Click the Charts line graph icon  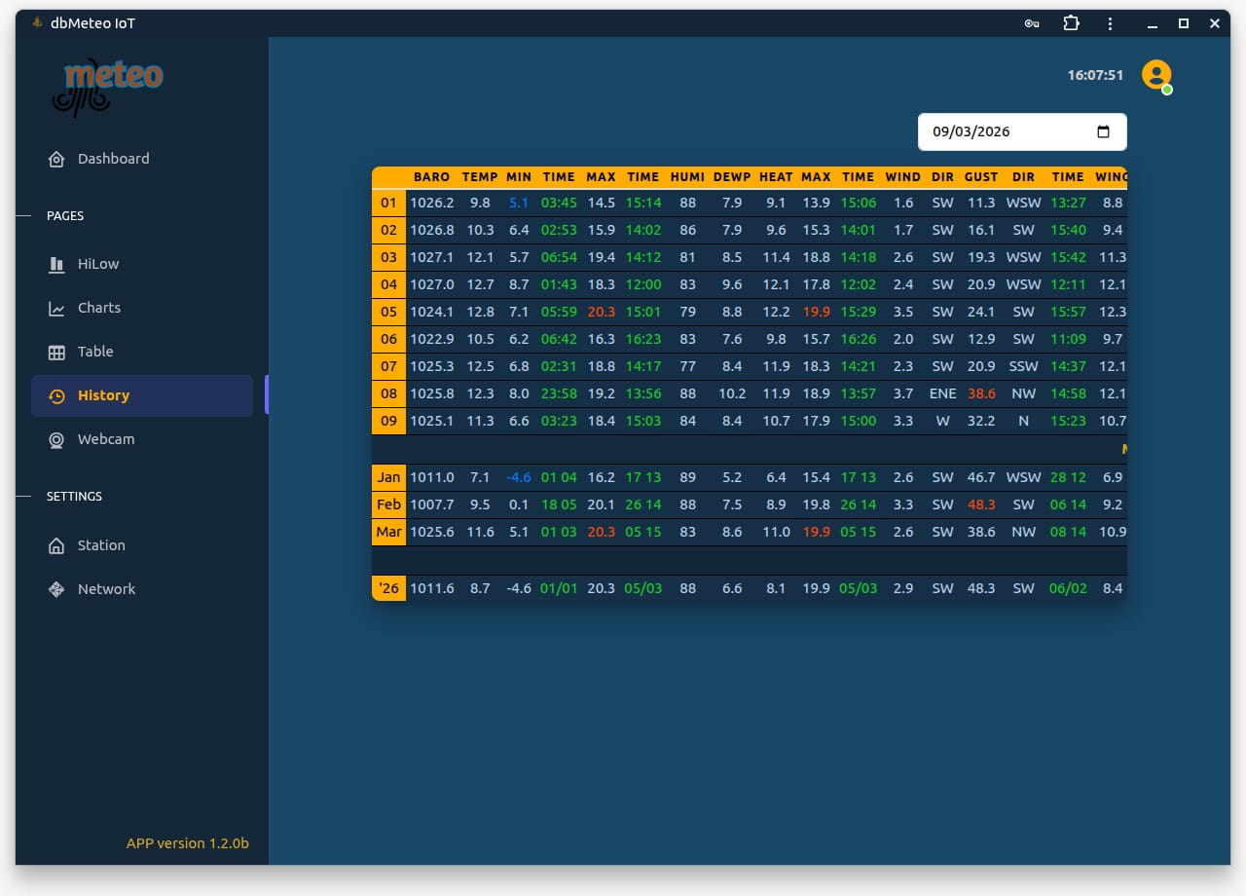56,308
